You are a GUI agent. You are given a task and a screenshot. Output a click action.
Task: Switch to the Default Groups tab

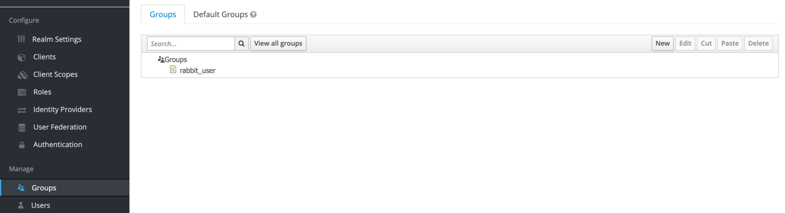(x=221, y=14)
